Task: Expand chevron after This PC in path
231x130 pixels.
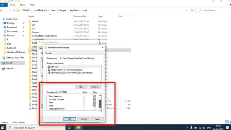Action: point(32,10)
